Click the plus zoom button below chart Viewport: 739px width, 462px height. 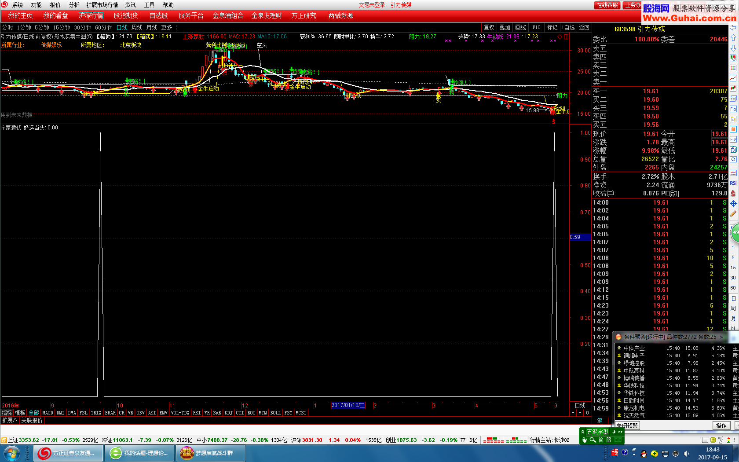point(573,413)
